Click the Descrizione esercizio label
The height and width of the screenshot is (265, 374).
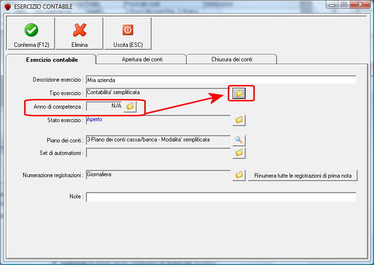tap(58, 80)
